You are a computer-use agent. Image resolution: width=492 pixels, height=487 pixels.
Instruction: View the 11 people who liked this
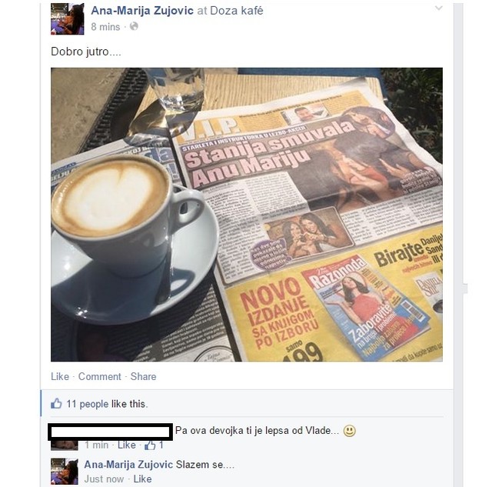point(87,404)
